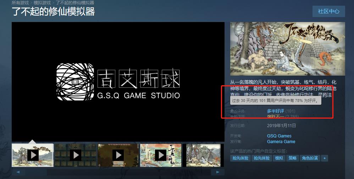The height and width of the screenshot is (179, 354).
Task: Open publisher Gamera Game page
Action: tap(281, 141)
